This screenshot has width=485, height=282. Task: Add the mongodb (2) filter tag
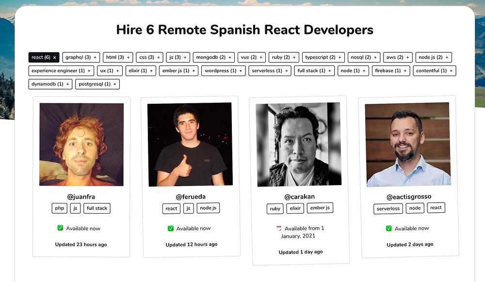click(x=214, y=57)
